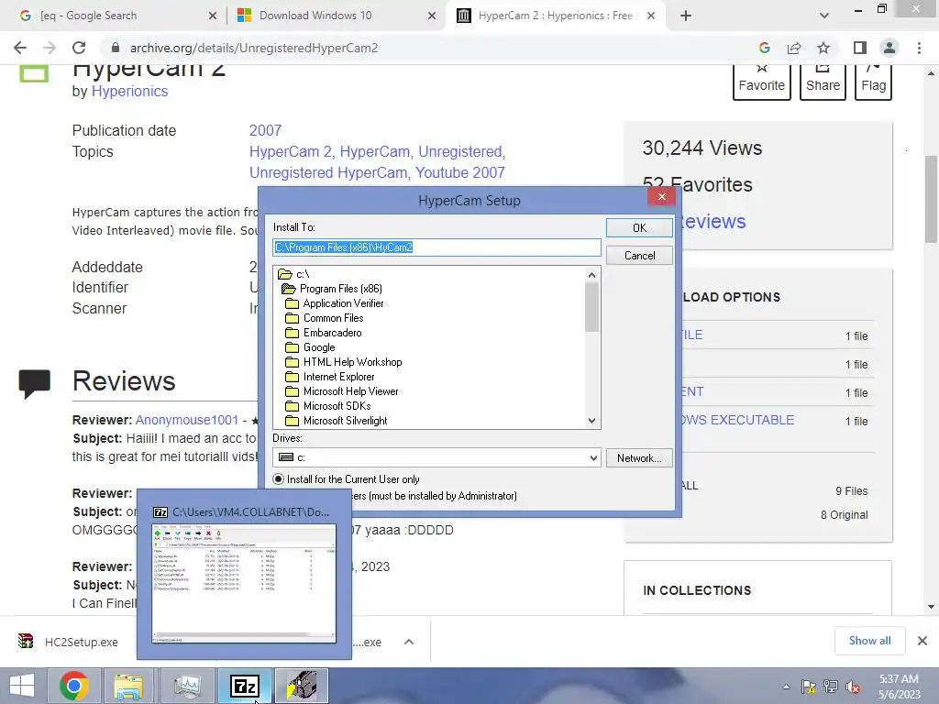
Task: Select the HTML Help Workshop folder
Action: (343, 362)
